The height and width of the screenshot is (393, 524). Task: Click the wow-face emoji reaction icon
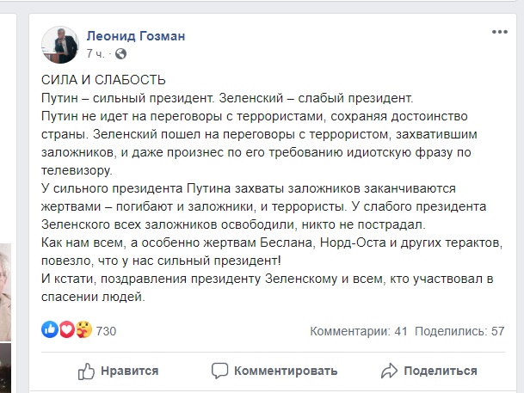click(83, 330)
